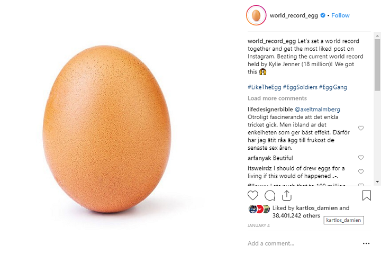
Task: Like the itsweirdz comment
Action: click(x=361, y=171)
